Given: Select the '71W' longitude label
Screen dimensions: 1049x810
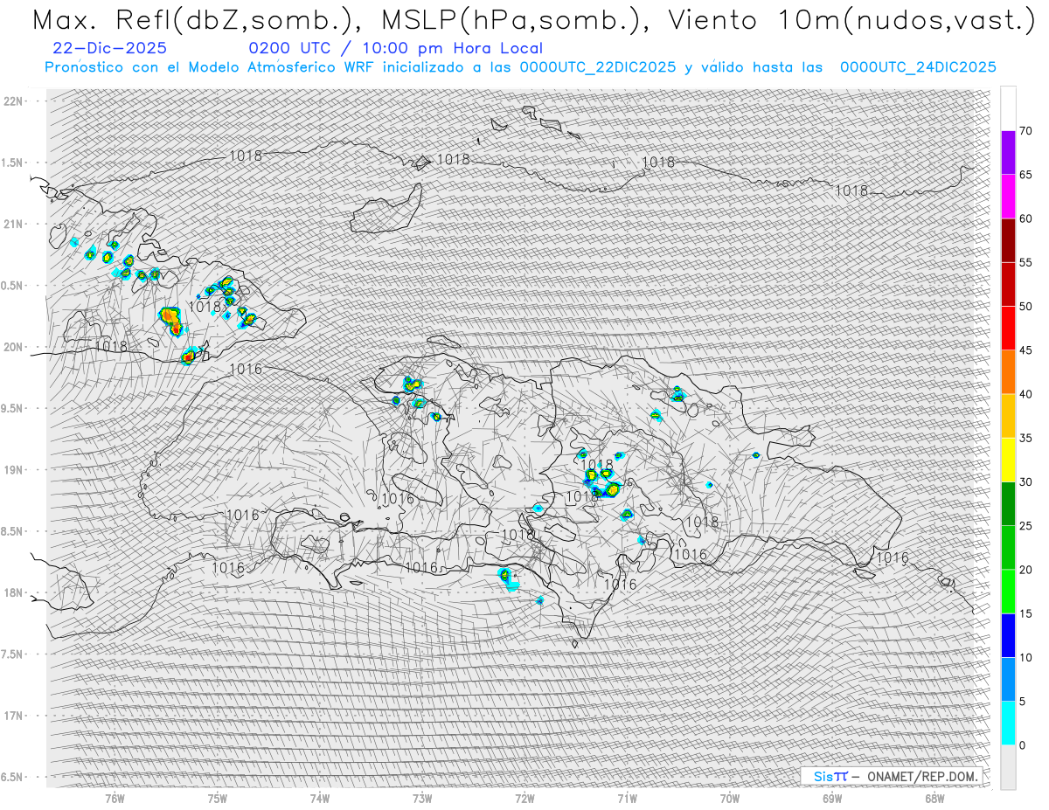Looking at the screenshot, I should coord(627,799).
